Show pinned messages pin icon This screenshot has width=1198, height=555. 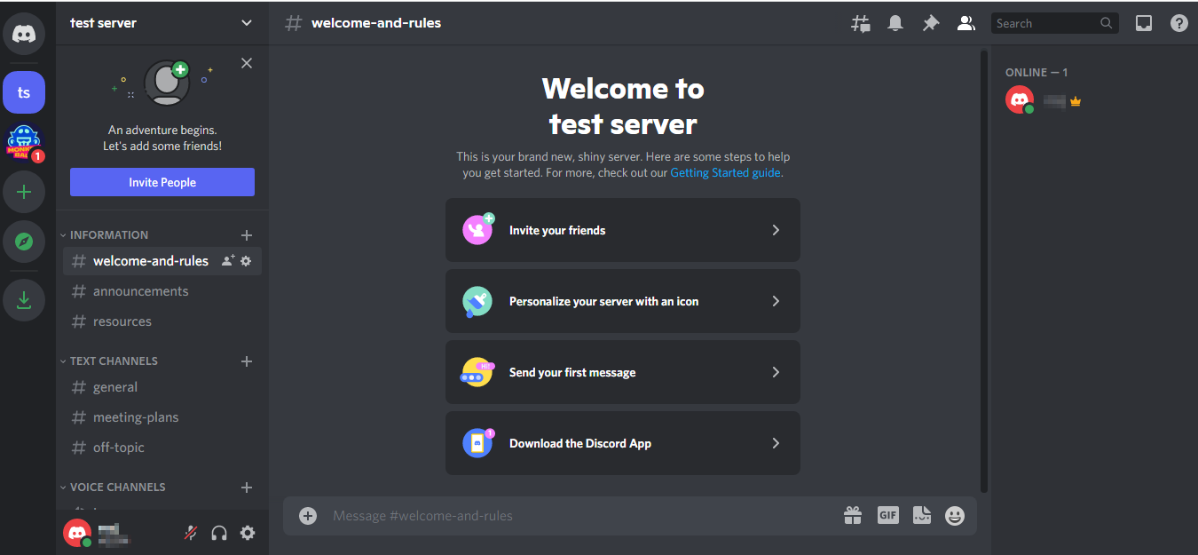pos(930,24)
